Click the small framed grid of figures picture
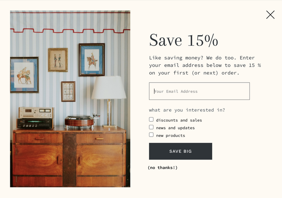 tap(68, 91)
